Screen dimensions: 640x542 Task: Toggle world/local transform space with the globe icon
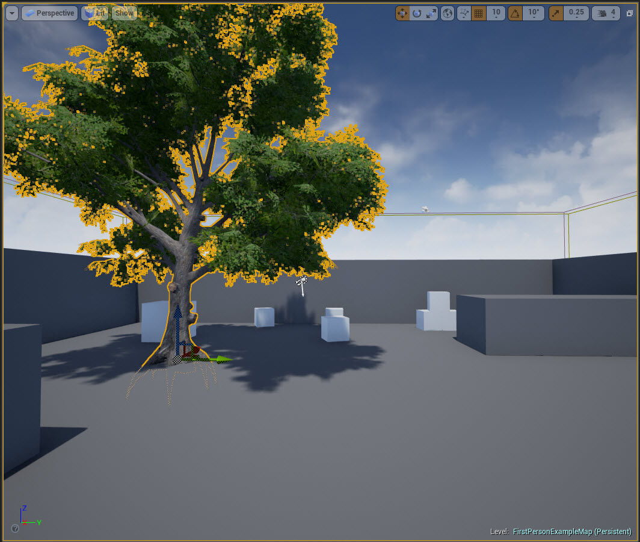(447, 13)
